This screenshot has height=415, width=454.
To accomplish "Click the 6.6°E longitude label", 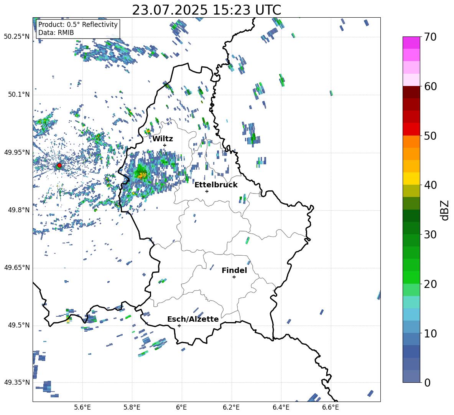I will click(x=331, y=407).
